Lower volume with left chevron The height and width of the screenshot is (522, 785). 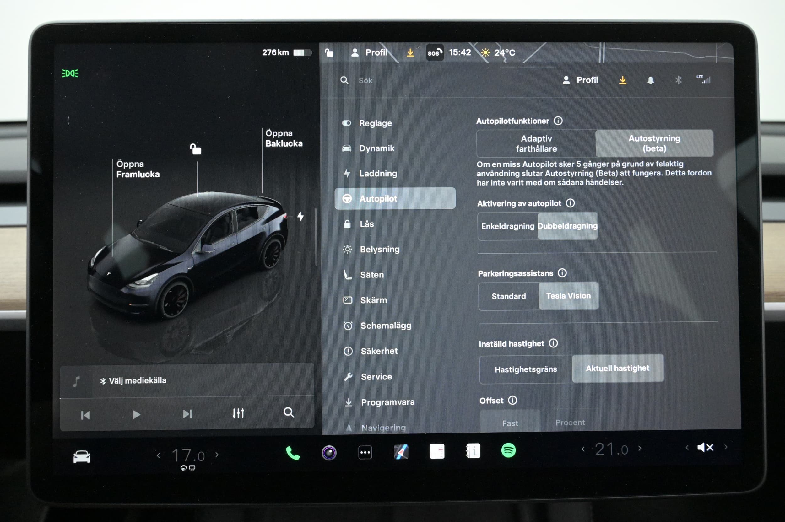coord(687,447)
